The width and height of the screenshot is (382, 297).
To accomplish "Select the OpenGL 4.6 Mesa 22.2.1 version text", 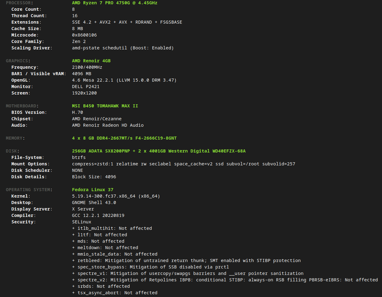I will (124, 80).
